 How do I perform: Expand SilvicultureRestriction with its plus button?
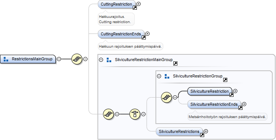pos(235,91)
